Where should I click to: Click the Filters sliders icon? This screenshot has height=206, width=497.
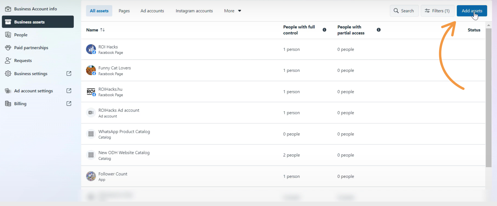click(x=427, y=11)
